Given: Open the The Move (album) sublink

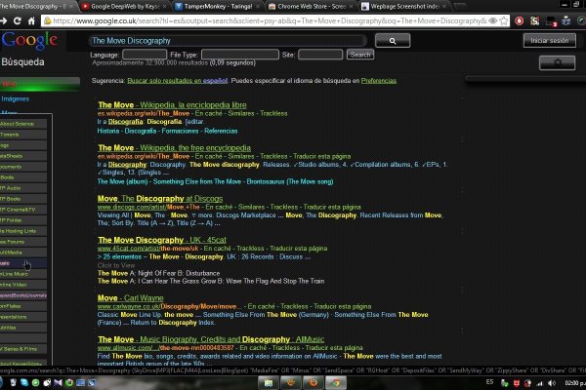Looking at the screenshot, I should pos(123,181).
